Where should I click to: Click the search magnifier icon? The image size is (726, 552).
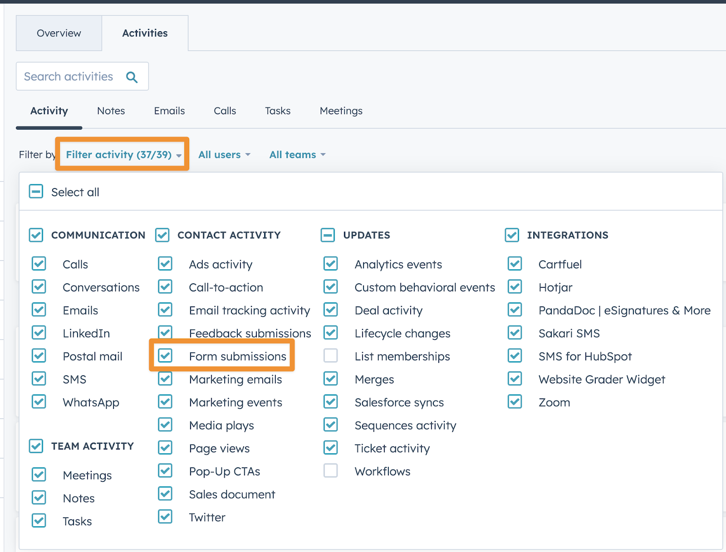coord(132,77)
